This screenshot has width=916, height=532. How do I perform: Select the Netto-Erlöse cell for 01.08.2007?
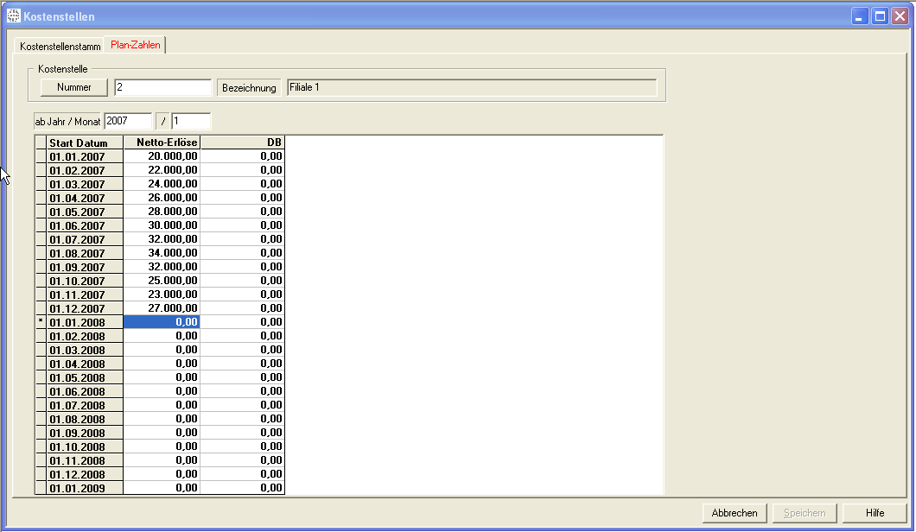tap(162, 253)
